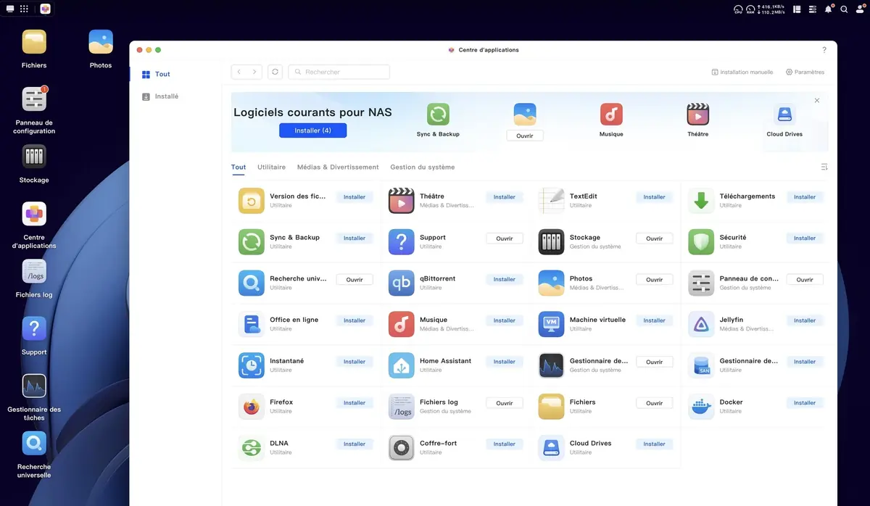Click the notifications bell in the top bar
This screenshot has height=506, width=870.
[827, 9]
